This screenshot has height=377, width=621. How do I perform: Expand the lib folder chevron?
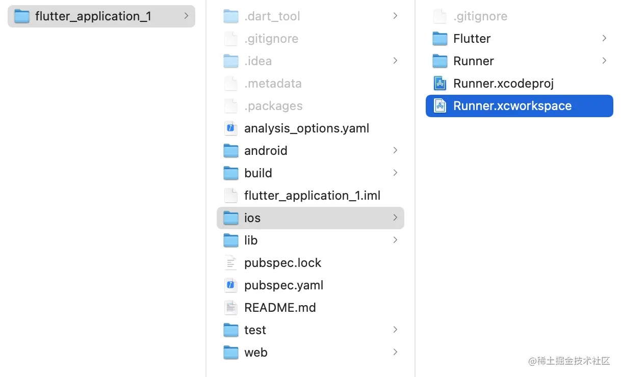click(395, 240)
